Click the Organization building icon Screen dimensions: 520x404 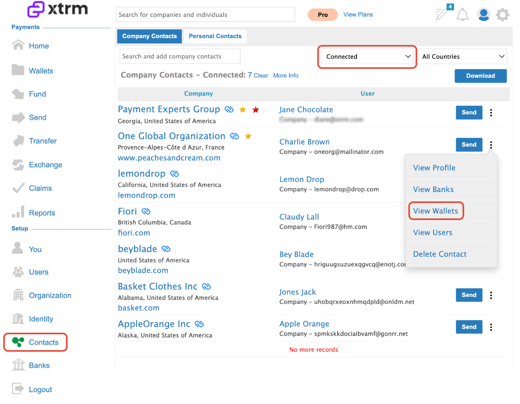(18, 295)
